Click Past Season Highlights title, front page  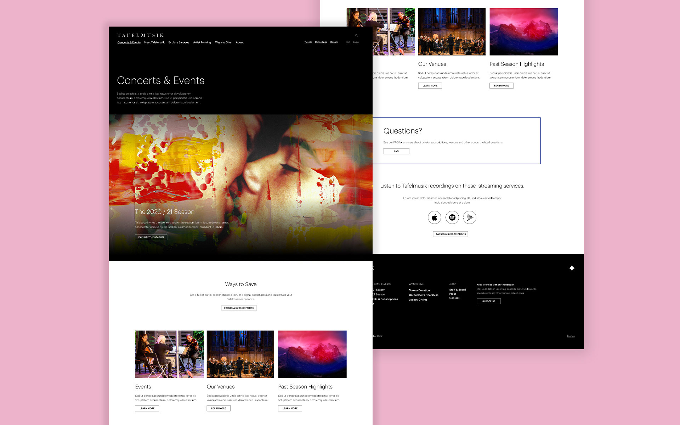305,387
